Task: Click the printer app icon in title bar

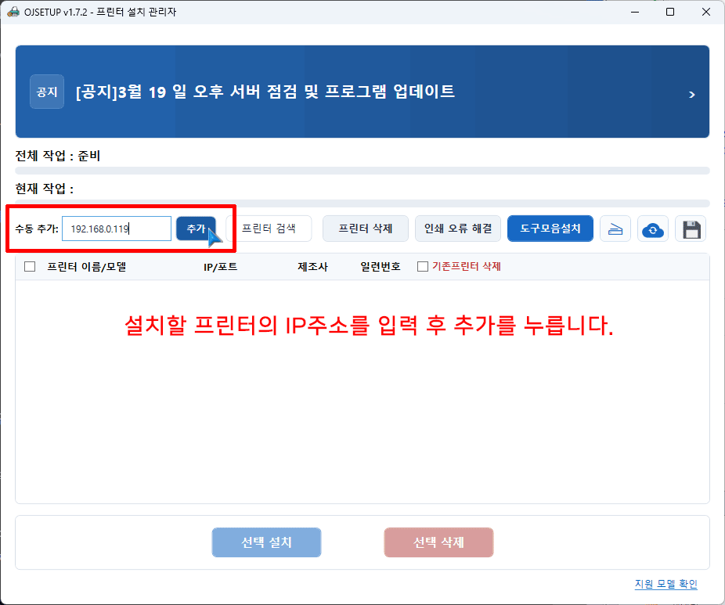Action: [13, 12]
